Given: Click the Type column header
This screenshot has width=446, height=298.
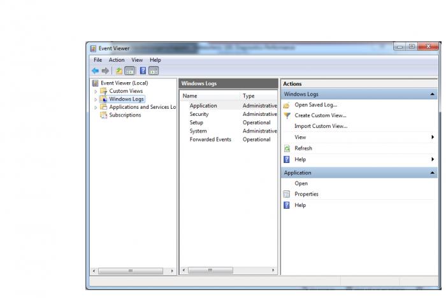Looking at the screenshot, I should click(x=259, y=96).
